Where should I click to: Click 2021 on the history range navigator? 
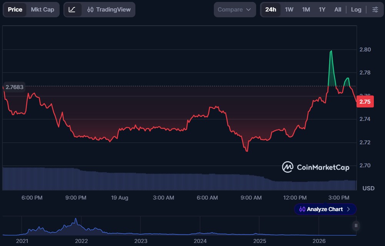click(x=22, y=241)
